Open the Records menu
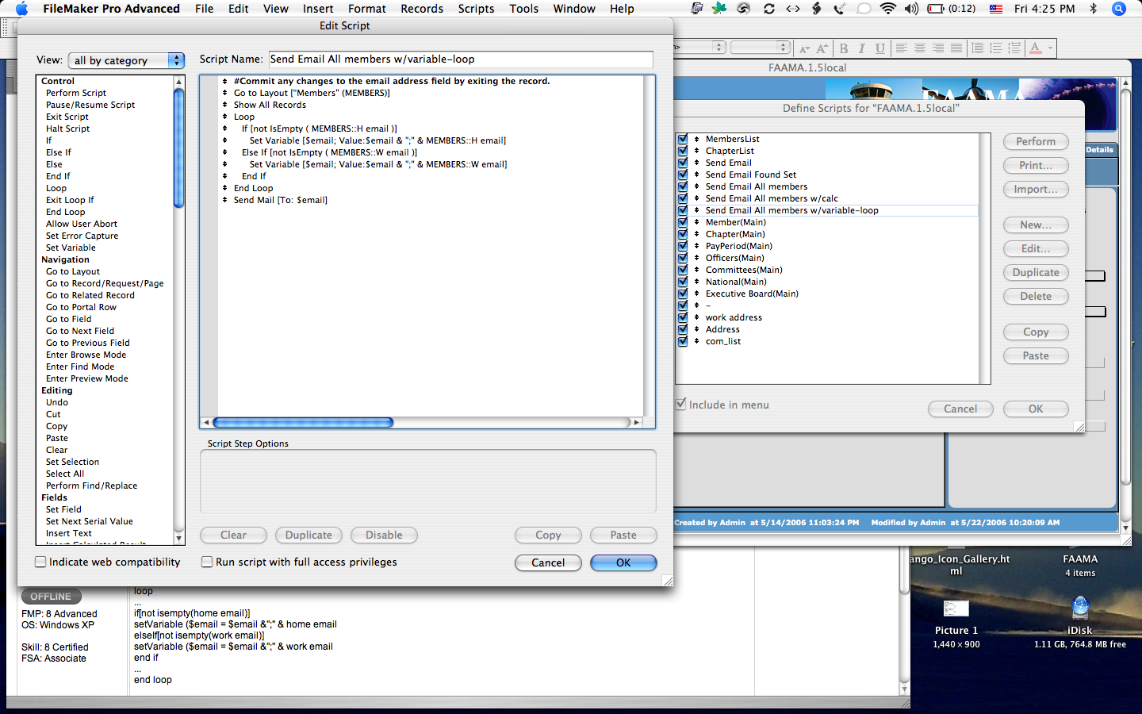Image resolution: width=1142 pixels, height=714 pixels. (422, 9)
